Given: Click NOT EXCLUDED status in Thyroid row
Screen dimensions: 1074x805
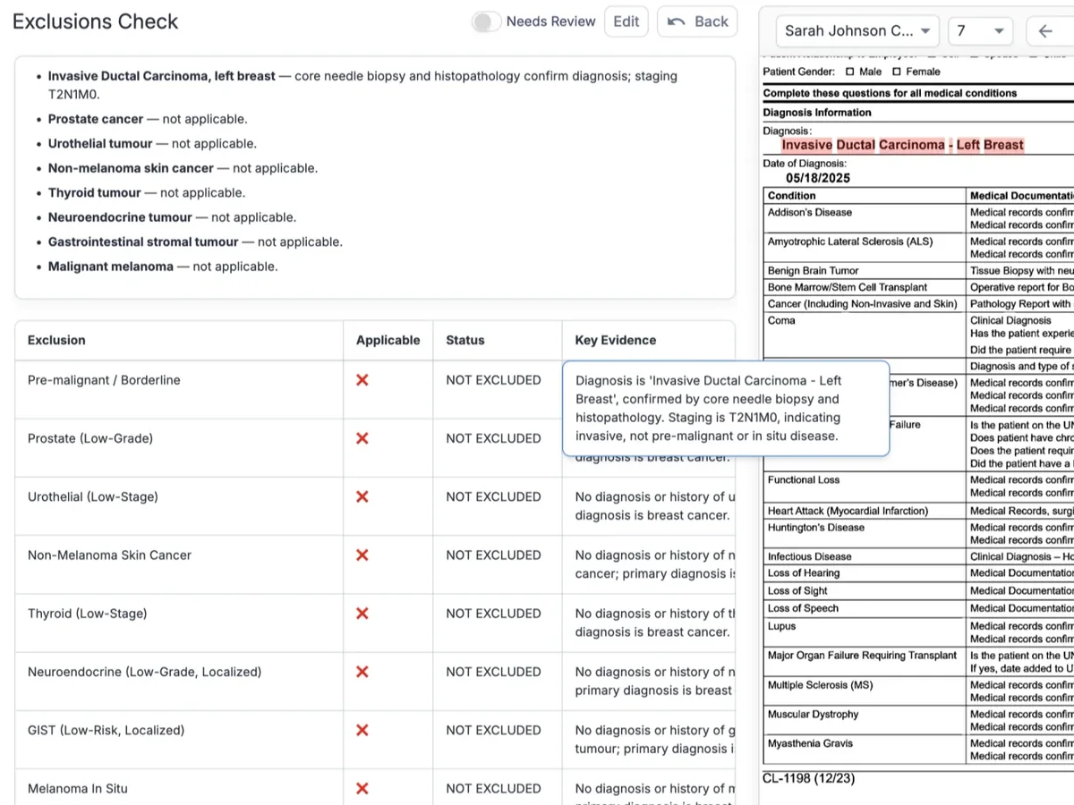Looking at the screenshot, I should click(493, 614).
